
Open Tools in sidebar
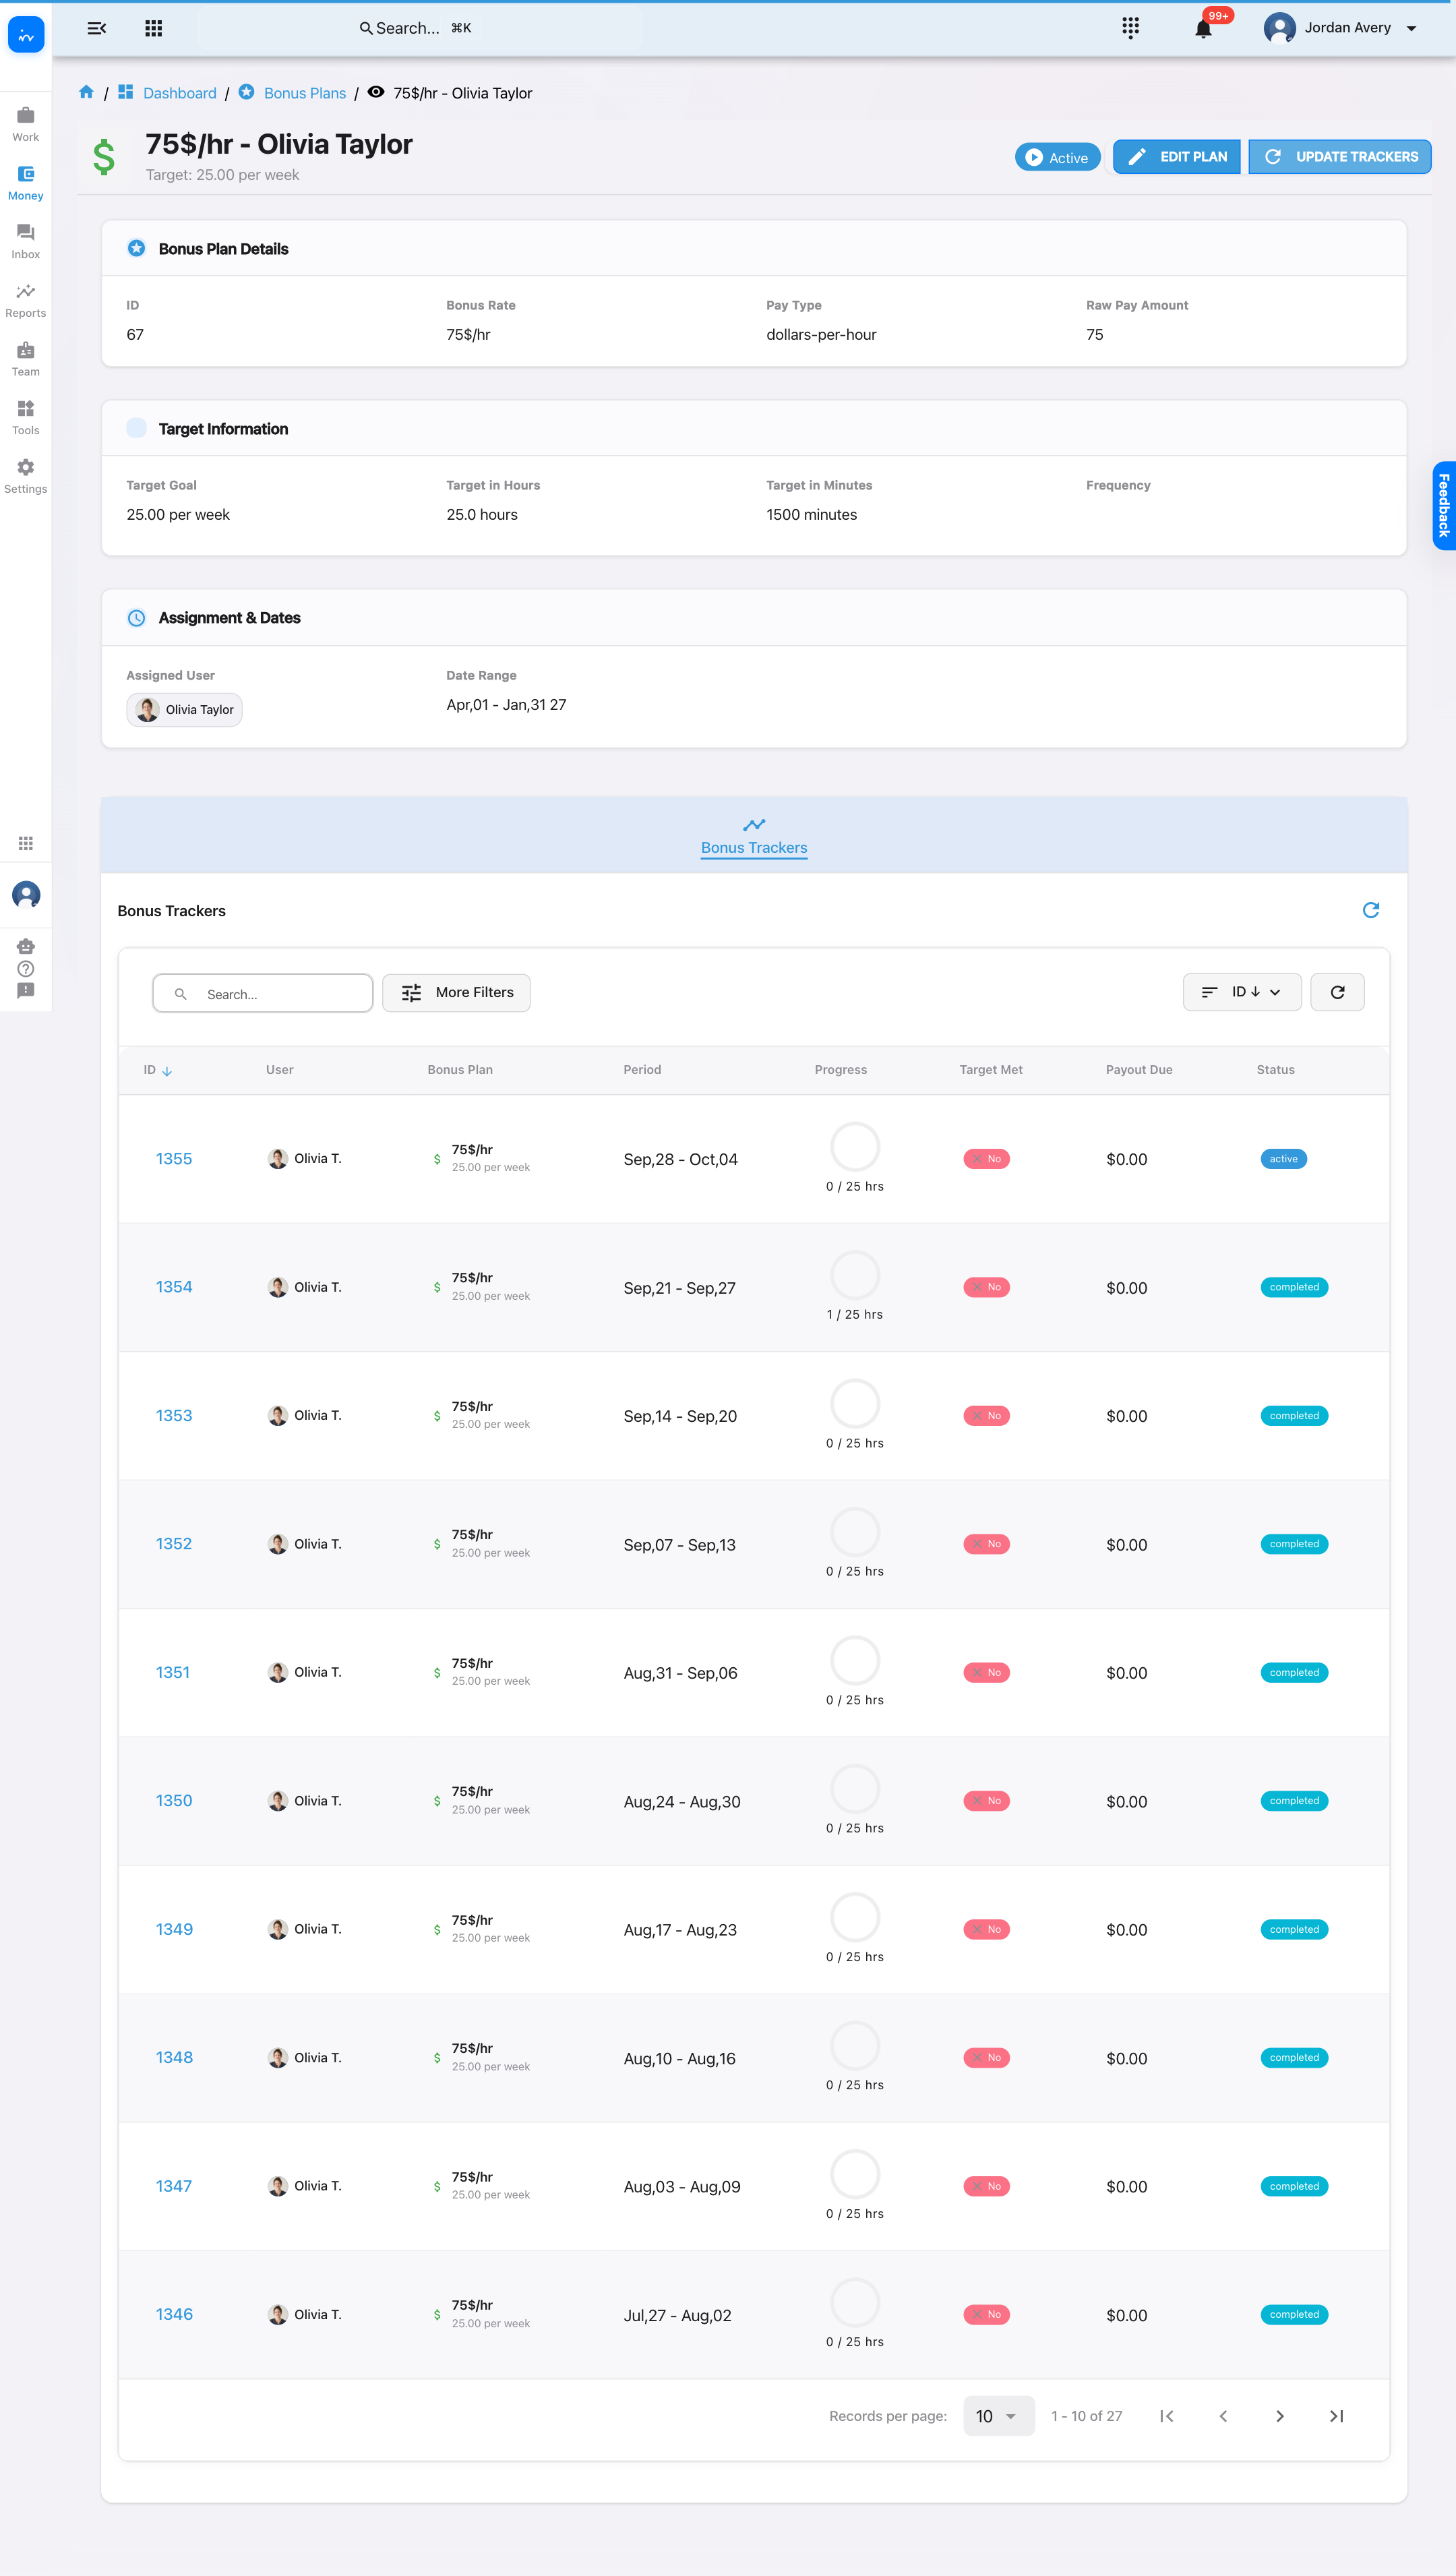click(x=26, y=418)
